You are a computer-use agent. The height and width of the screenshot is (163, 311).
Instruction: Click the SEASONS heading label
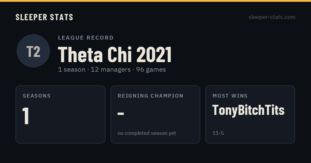click(37, 96)
